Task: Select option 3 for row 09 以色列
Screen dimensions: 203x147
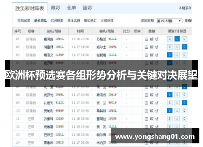Action: [x=170, y=103]
